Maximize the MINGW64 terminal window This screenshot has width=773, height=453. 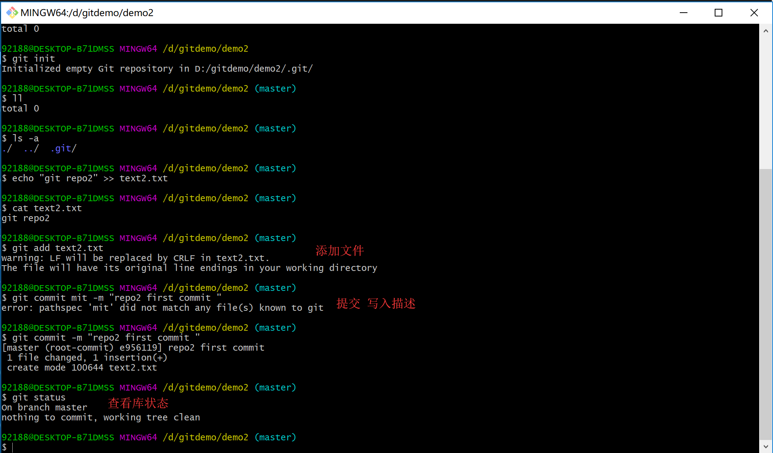click(x=719, y=13)
